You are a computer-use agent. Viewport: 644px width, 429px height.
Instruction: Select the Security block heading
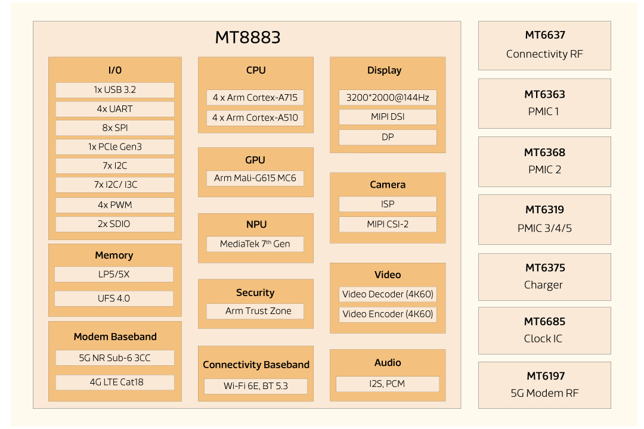tap(255, 293)
